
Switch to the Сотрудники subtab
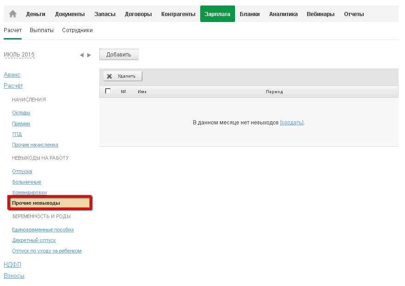(x=77, y=30)
